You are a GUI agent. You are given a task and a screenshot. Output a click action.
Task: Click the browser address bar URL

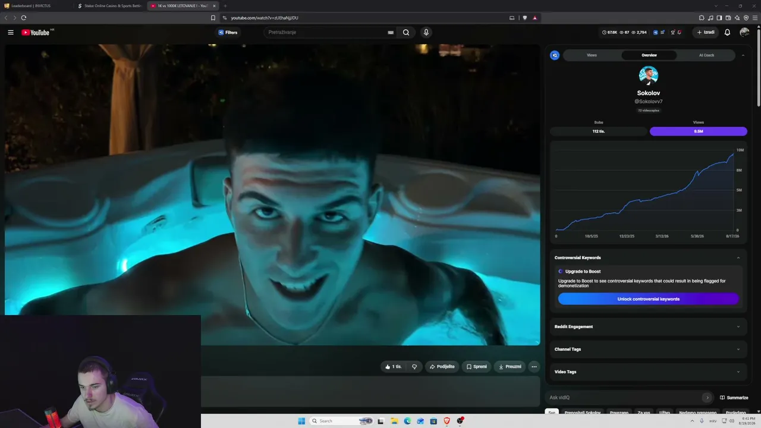click(265, 18)
